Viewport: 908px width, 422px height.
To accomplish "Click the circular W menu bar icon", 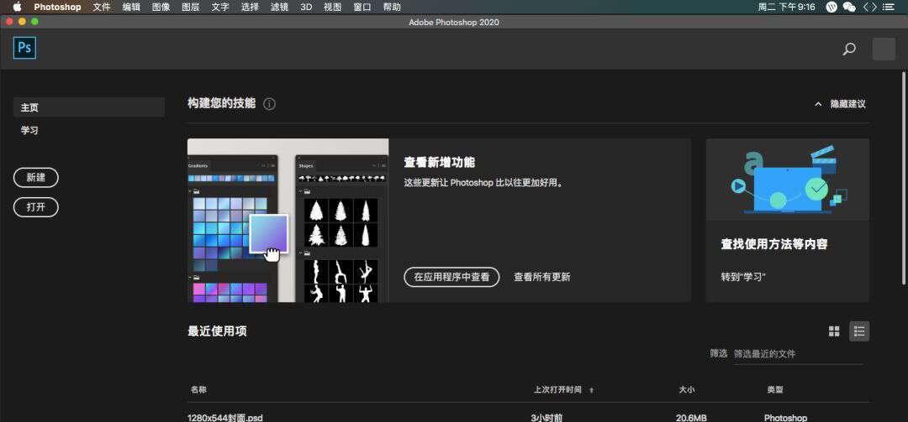I will click(831, 7).
